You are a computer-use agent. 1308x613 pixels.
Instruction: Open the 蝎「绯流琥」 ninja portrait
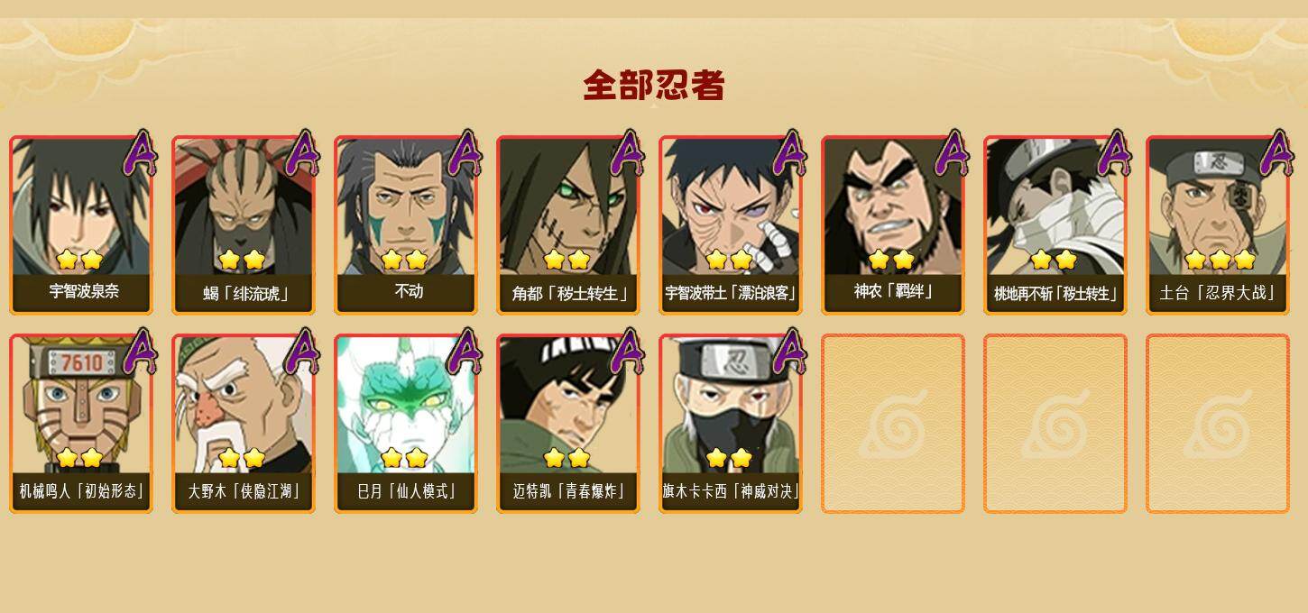[244, 225]
